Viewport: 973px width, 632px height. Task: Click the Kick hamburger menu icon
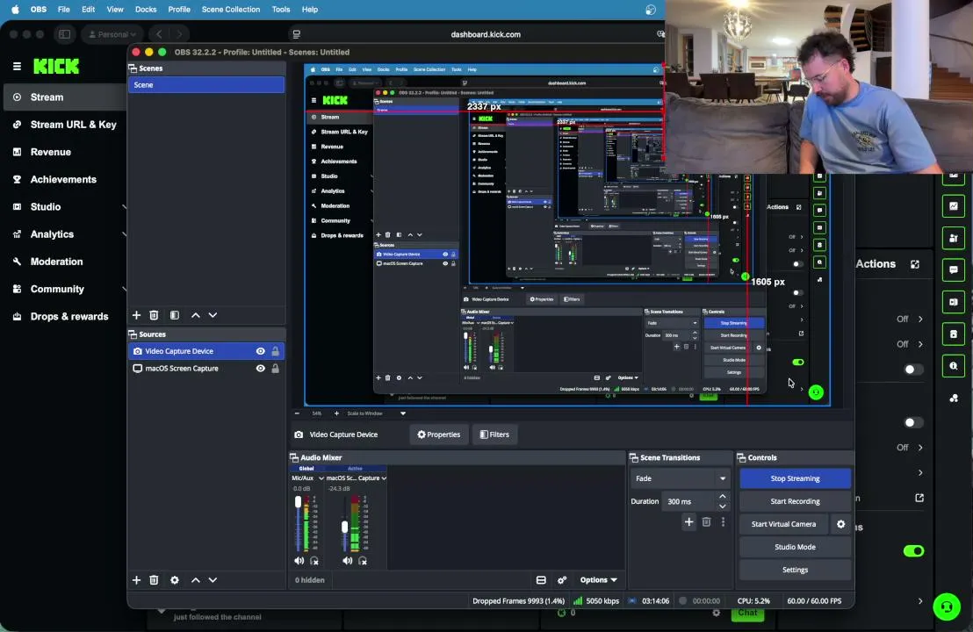pyautogui.click(x=17, y=67)
